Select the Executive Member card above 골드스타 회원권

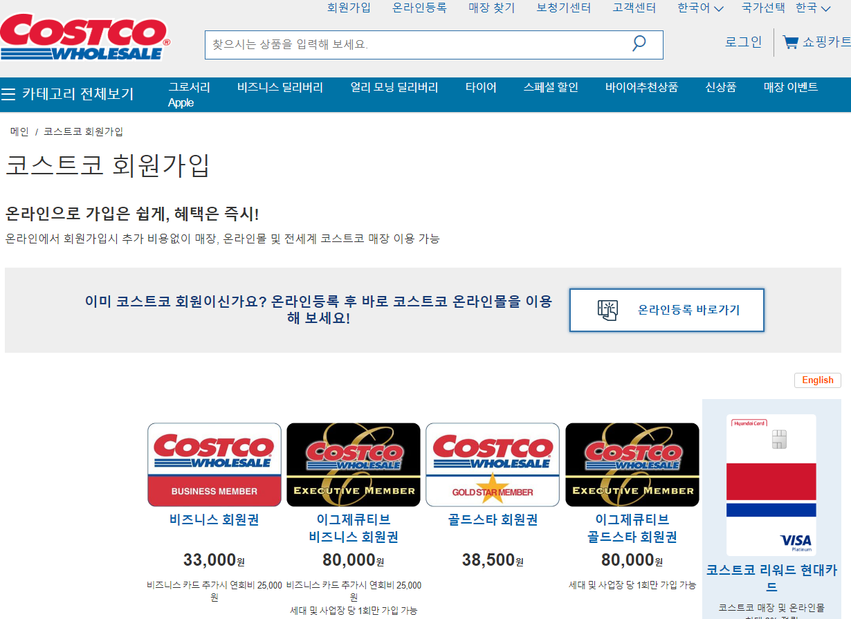632,465
